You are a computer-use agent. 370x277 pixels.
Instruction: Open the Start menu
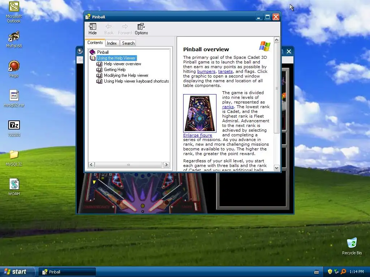click(x=17, y=272)
